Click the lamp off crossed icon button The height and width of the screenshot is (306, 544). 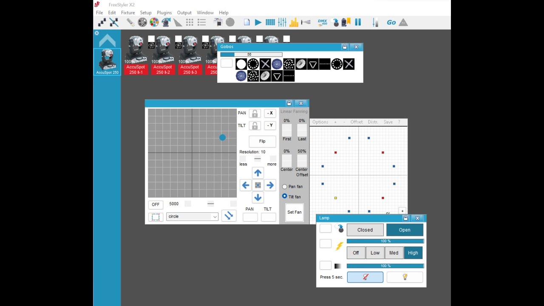click(x=365, y=277)
